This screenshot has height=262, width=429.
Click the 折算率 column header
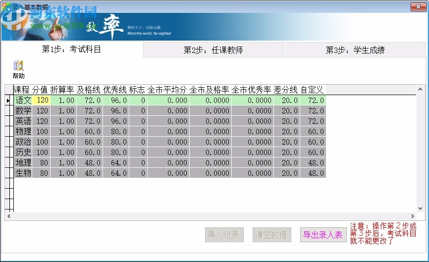63,90
